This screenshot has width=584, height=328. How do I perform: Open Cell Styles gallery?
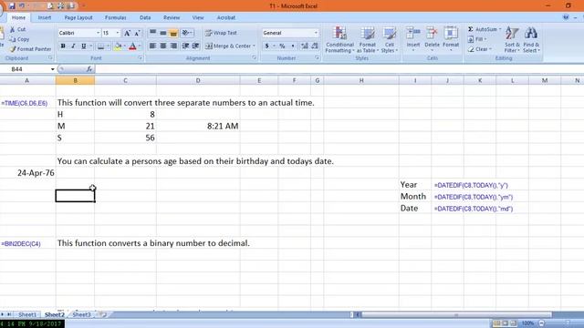point(390,40)
